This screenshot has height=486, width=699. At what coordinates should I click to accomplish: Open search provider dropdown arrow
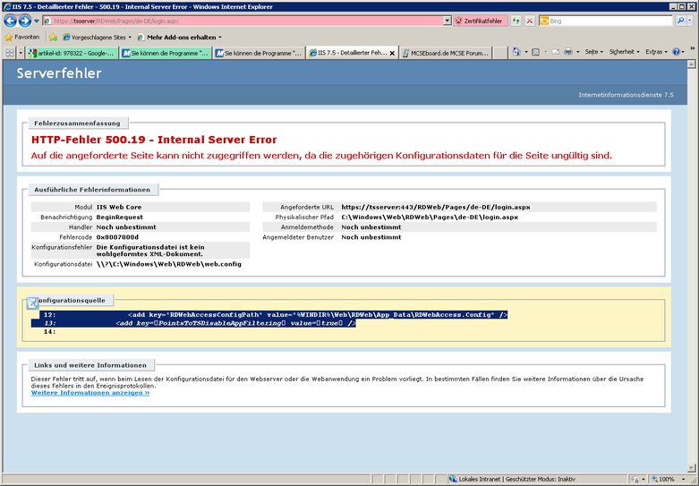point(690,21)
